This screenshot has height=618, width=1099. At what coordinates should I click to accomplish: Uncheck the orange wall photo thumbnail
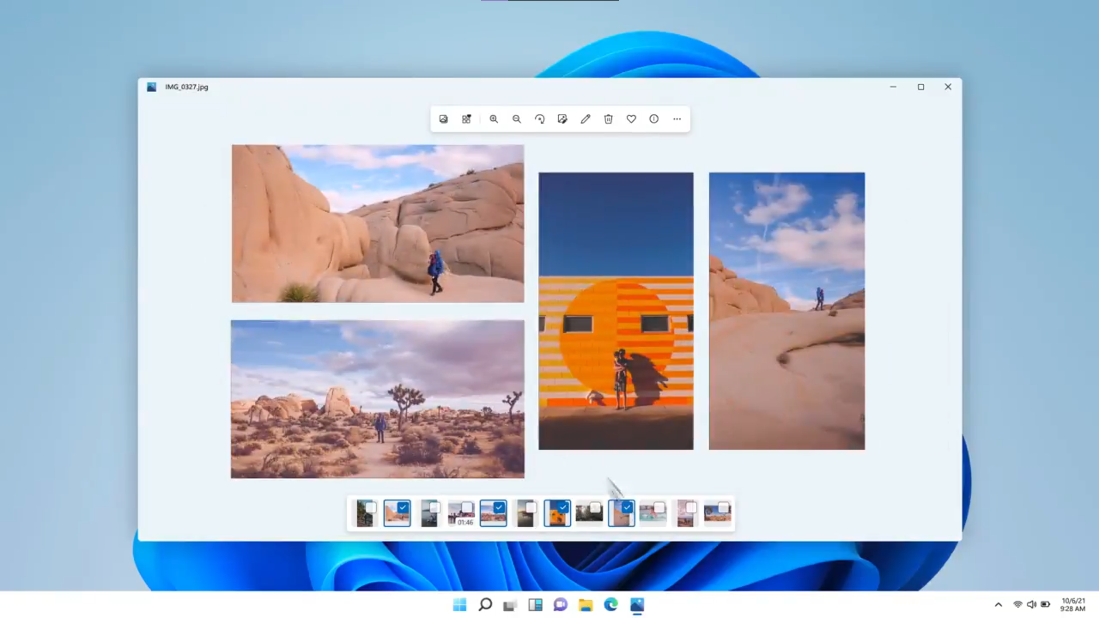[x=563, y=506]
